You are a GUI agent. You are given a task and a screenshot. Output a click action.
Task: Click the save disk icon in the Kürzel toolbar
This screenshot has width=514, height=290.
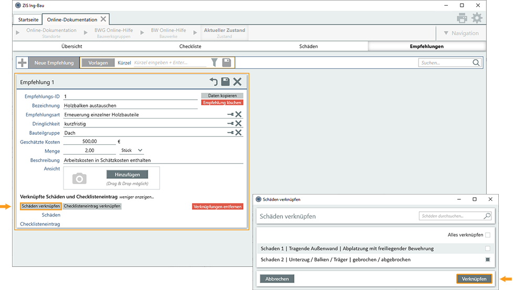tap(227, 63)
